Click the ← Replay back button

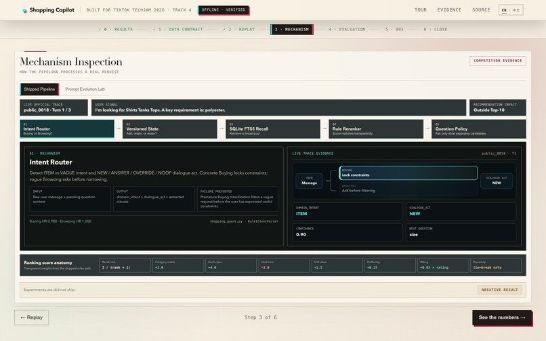(x=31, y=317)
